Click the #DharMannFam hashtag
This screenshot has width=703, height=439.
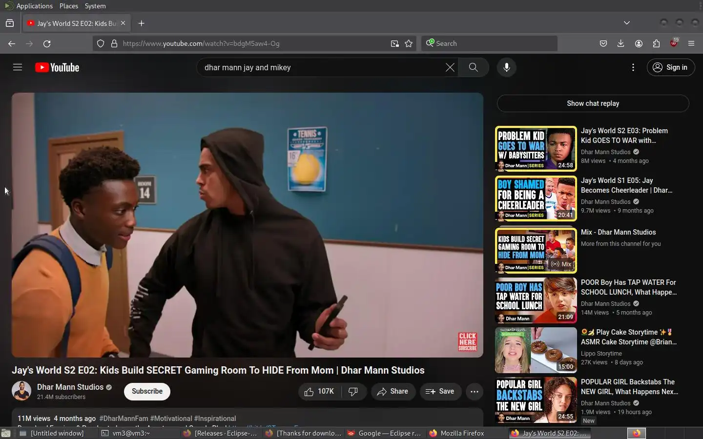pos(124,419)
